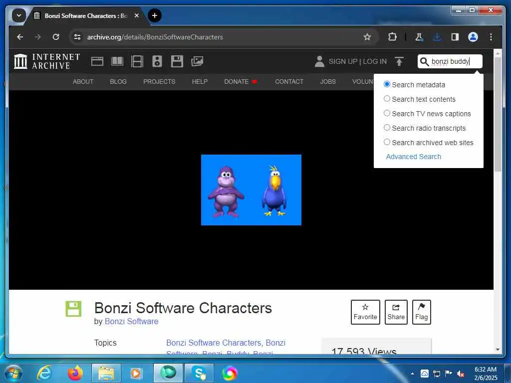Click the page vertical scrollbar thumb
This screenshot has width=511, height=383.
tap(498, 114)
